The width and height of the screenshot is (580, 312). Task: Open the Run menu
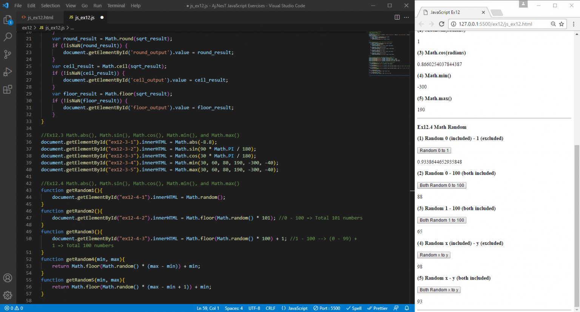coord(97,5)
